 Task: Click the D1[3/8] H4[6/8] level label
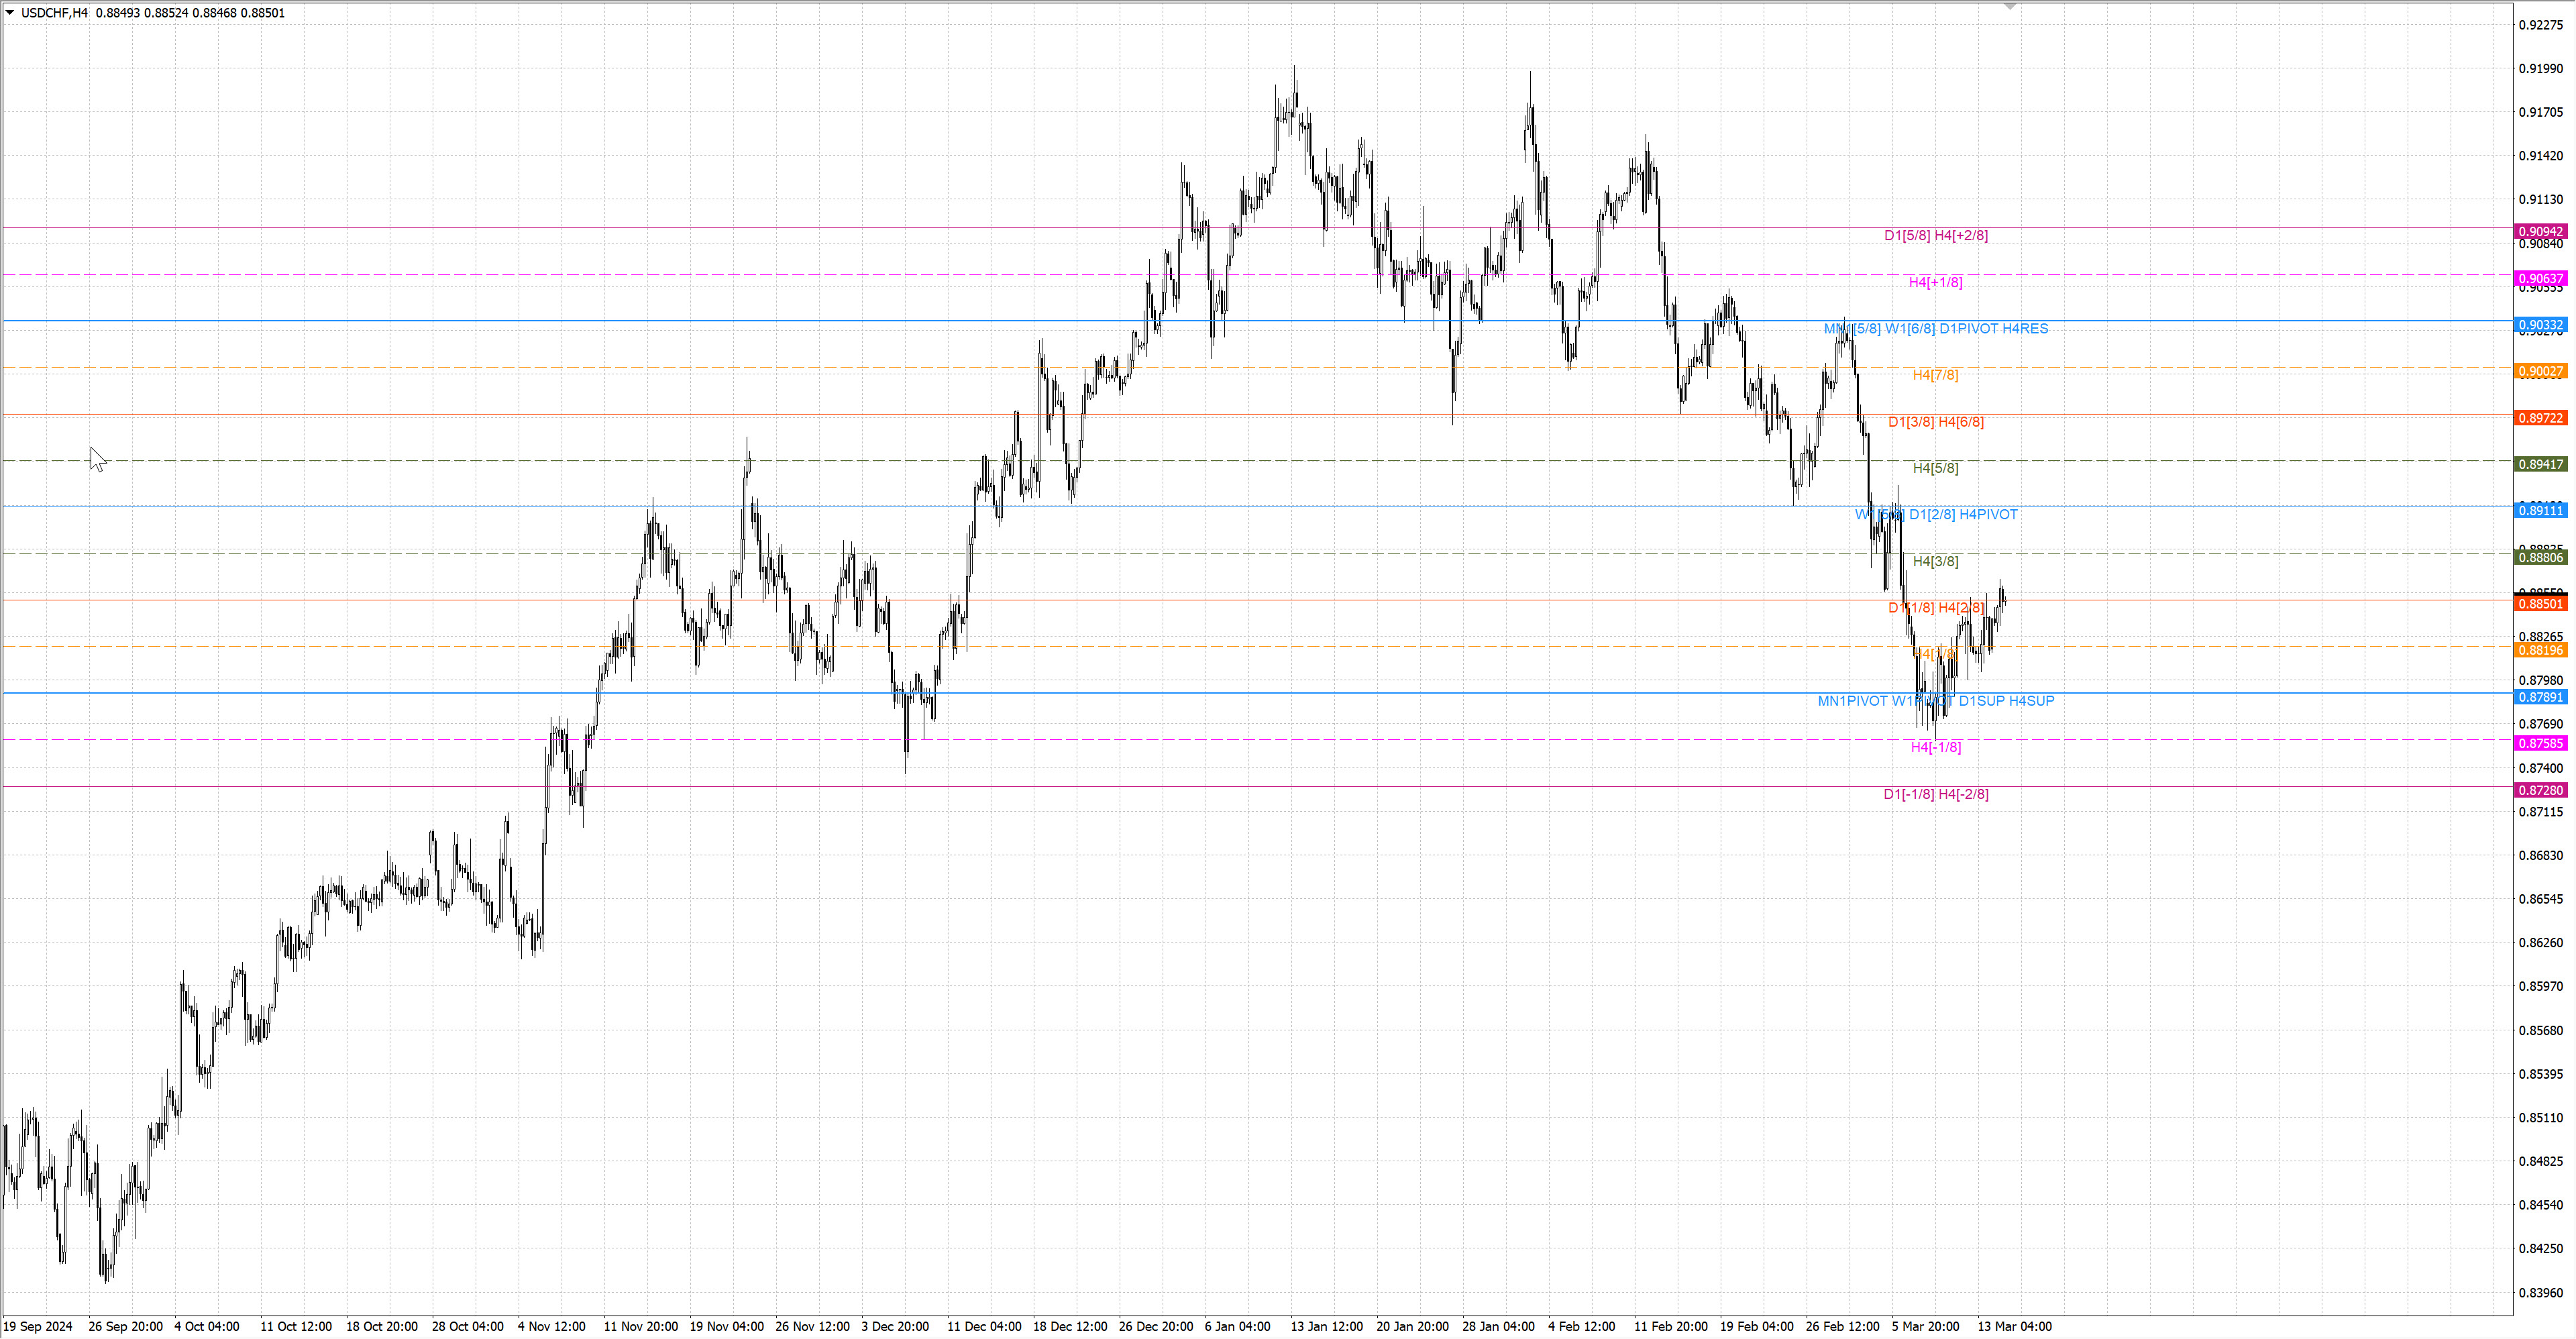(1935, 422)
